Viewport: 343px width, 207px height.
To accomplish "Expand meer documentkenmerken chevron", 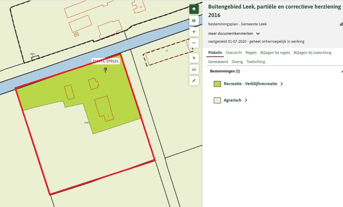I will pyautogui.click(x=258, y=34).
